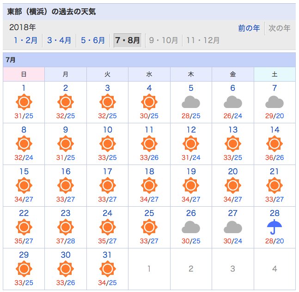The height and width of the screenshot is (292, 299).
Task: Click the 土 Saturday column header
Action: click(275, 74)
